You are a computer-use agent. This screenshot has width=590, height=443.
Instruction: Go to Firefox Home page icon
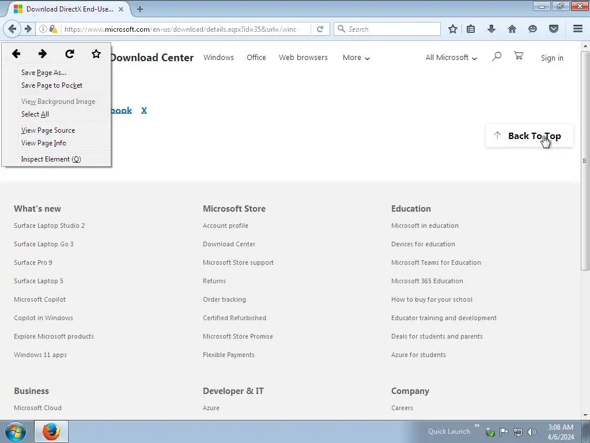click(512, 29)
